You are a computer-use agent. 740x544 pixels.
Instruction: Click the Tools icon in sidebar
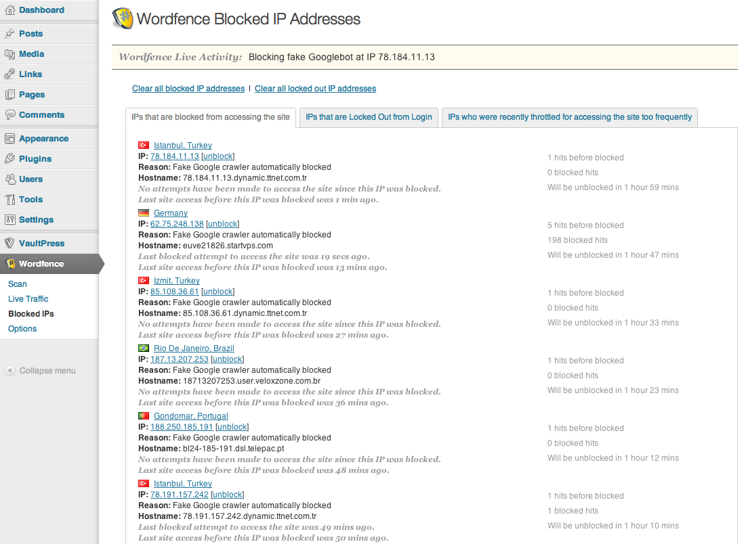tap(9, 200)
